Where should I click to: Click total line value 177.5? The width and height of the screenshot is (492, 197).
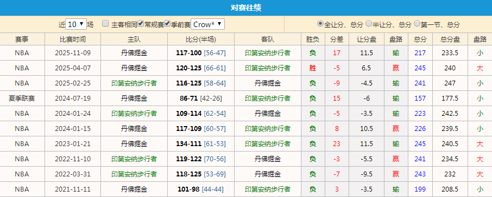450,98
